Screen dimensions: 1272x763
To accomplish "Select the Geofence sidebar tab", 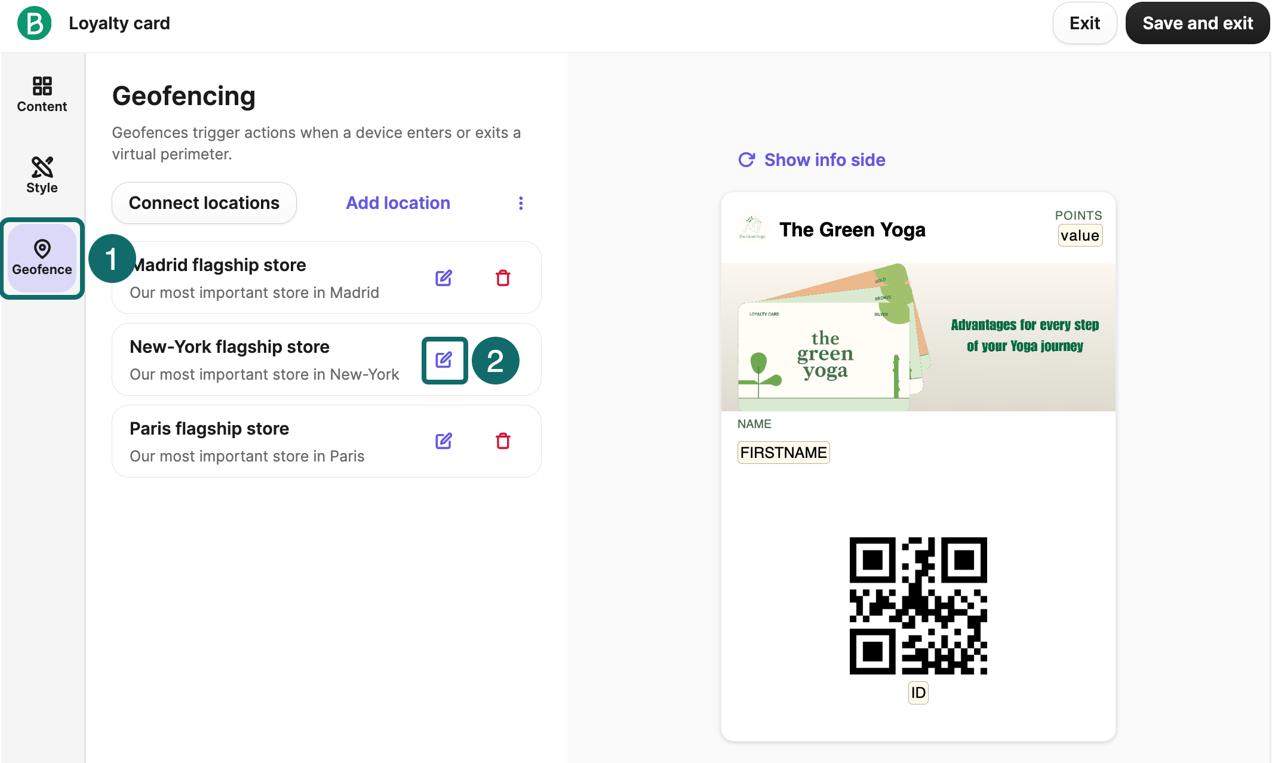I will (42, 258).
